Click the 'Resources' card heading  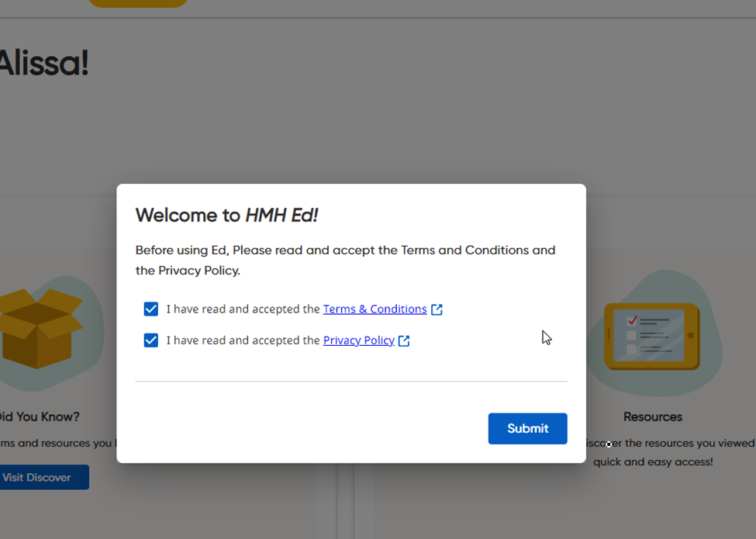653,416
